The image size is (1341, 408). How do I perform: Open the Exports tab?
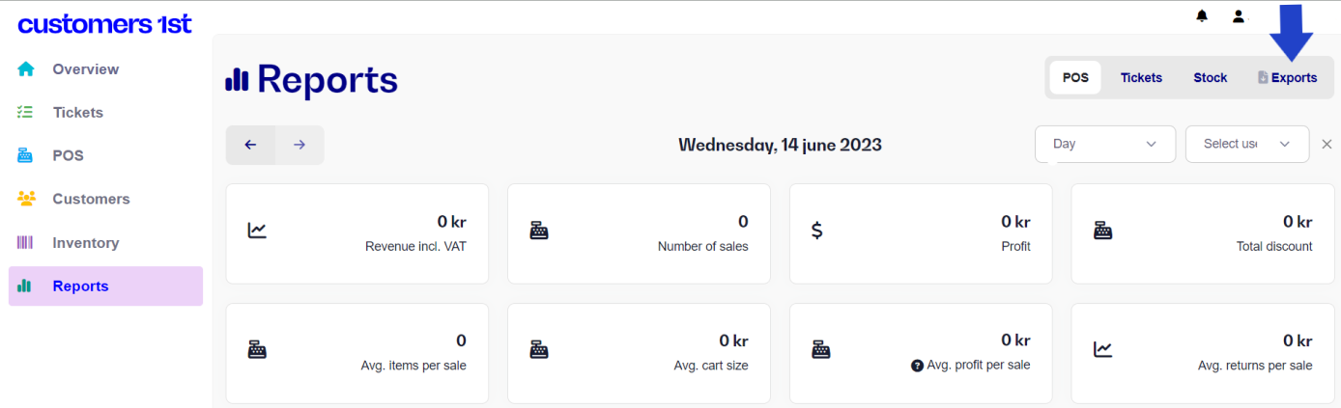point(1287,78)
